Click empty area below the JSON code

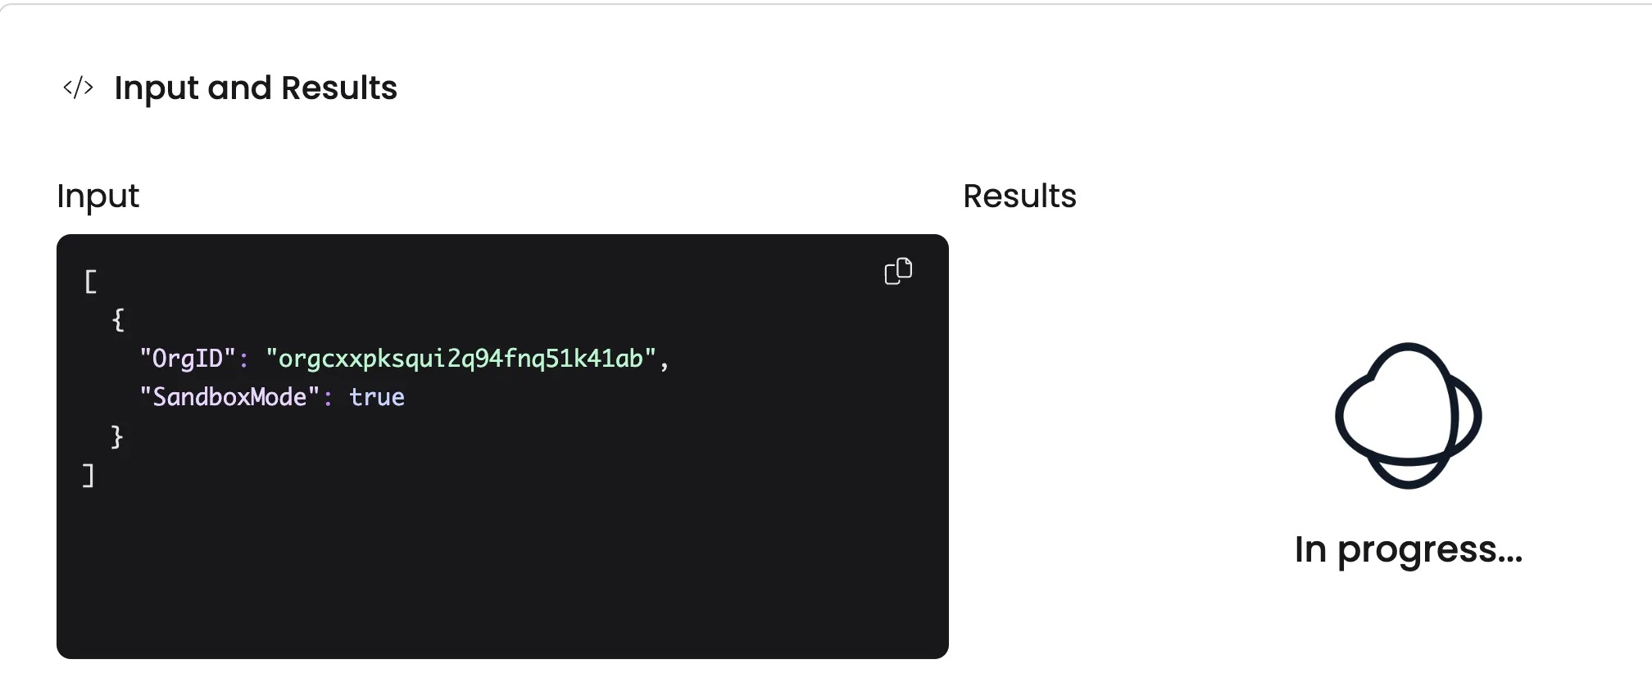[492, 573]
